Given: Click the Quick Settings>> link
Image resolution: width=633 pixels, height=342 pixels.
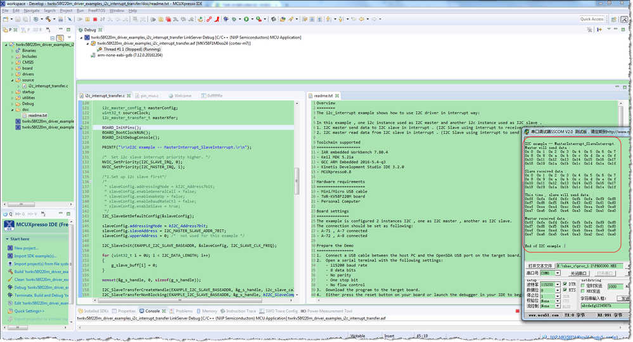Looking at the screenshot, I should [x=29, y=311].
